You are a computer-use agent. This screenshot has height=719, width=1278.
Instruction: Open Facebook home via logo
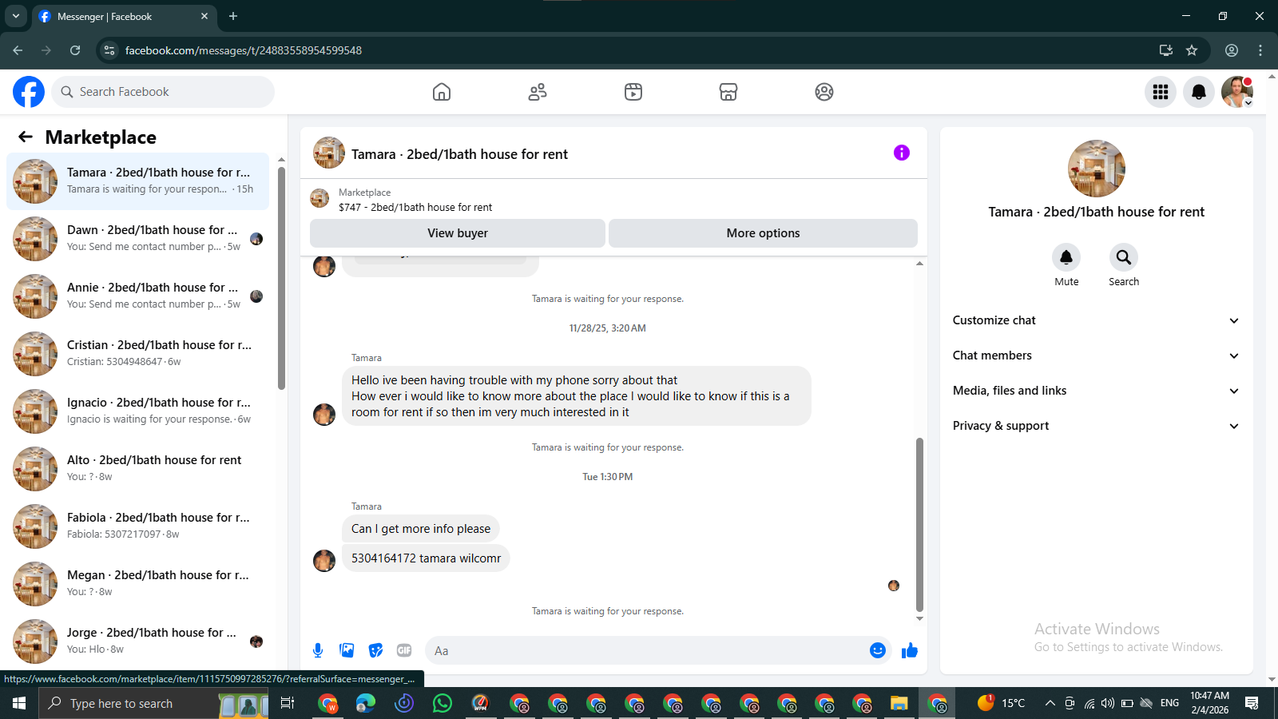click(29, 92)
